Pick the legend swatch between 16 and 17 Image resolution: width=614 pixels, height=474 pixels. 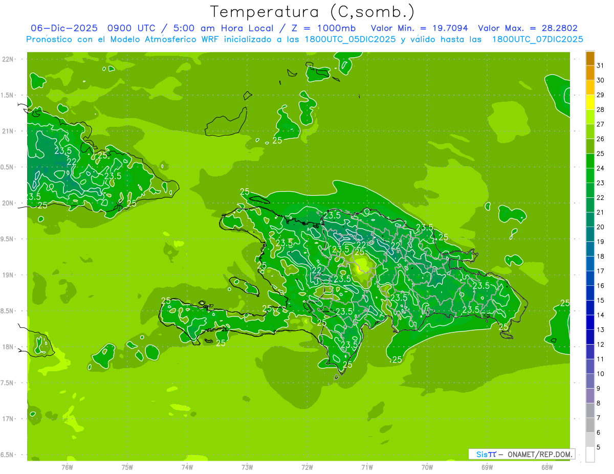tap(590, 279)
